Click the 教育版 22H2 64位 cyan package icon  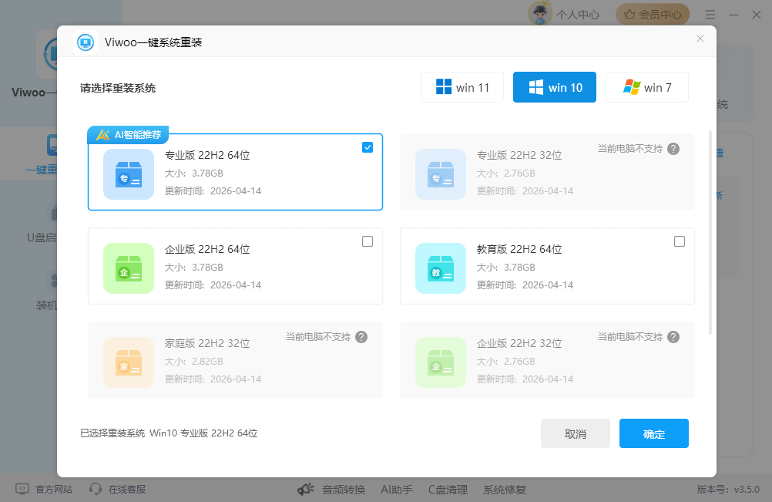[441, 268]
